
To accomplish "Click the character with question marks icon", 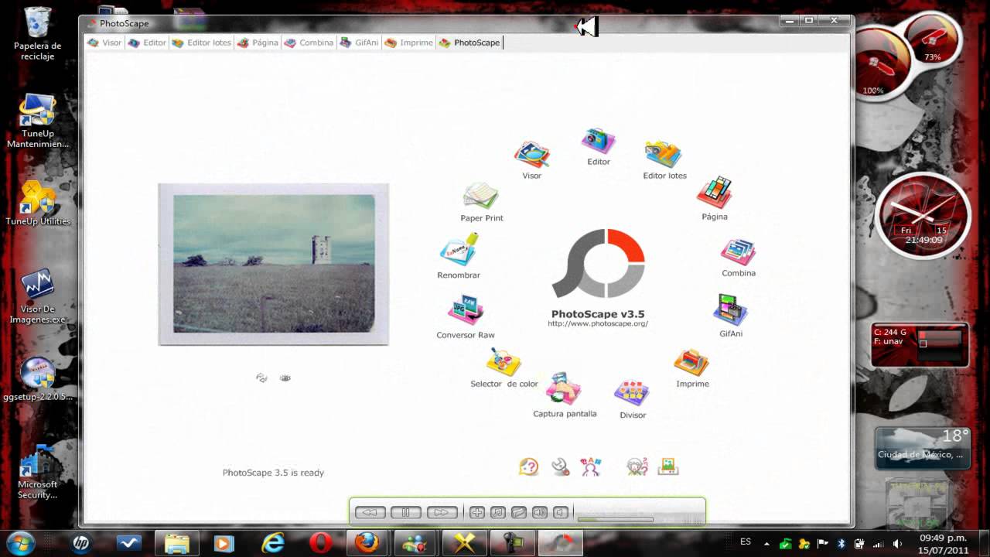I will pyautogui.click(x=637, y=466).
